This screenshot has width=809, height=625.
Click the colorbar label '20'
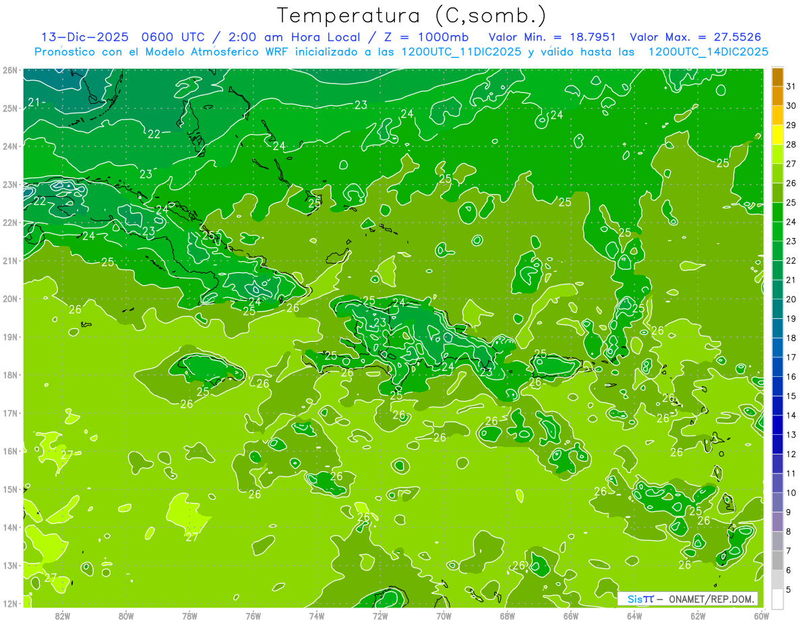click(791, 299)
